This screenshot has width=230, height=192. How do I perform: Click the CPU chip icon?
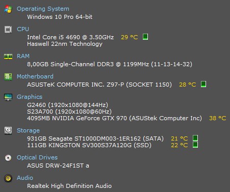(8, 30)
